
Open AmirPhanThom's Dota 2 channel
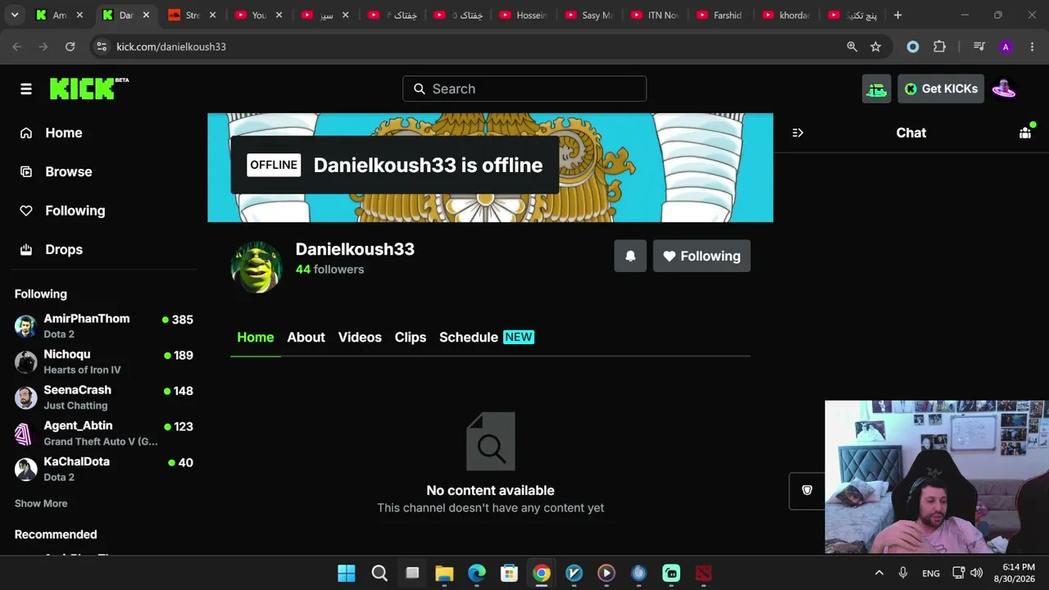(x=104, y=326)
